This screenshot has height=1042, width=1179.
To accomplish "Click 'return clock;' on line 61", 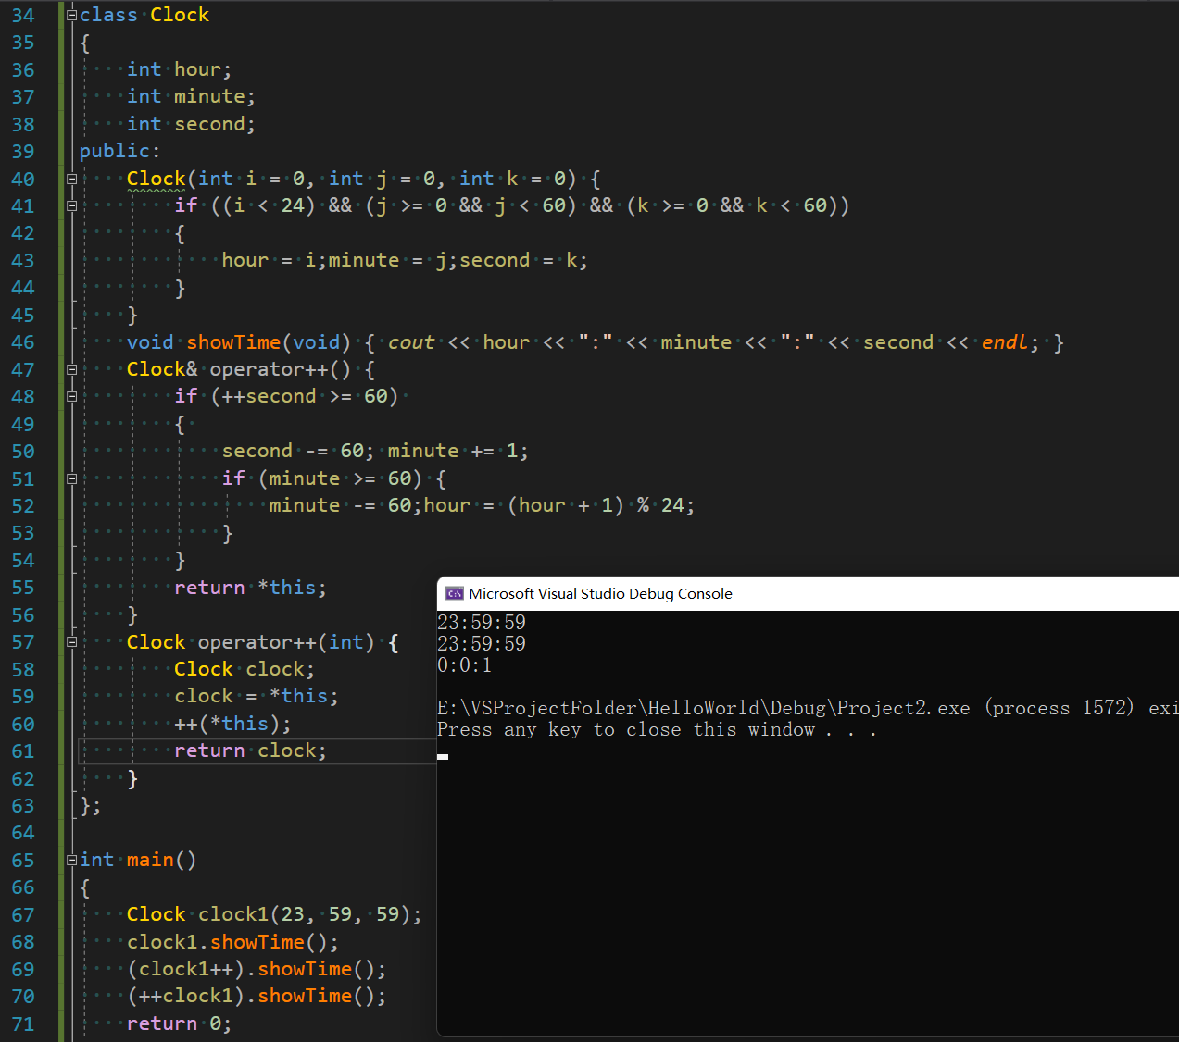I will (x=250, y=750).
